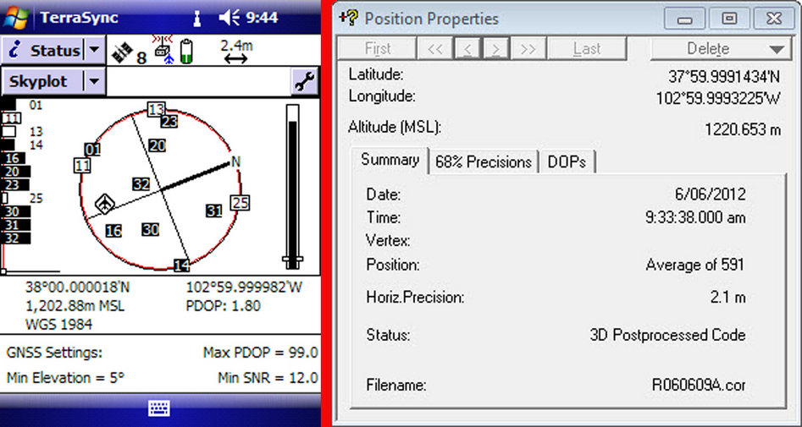Click the 1,202.88m MSL altitude value
This screenshot has height=427, width=802.
75,306
